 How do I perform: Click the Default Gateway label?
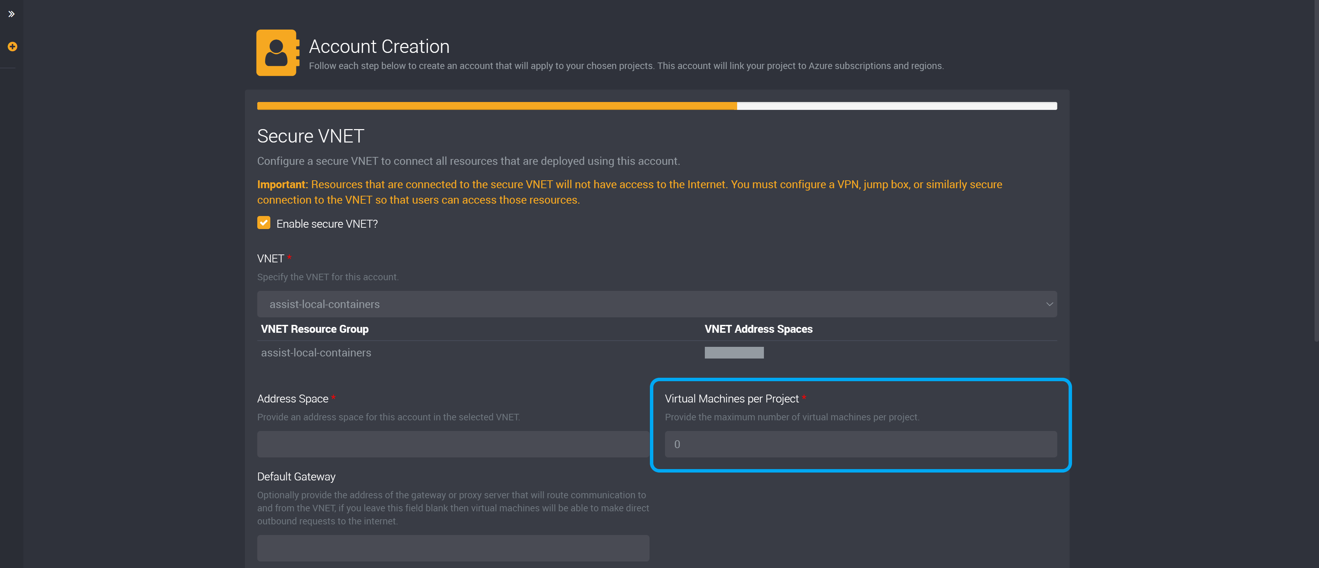coord(296,476)
